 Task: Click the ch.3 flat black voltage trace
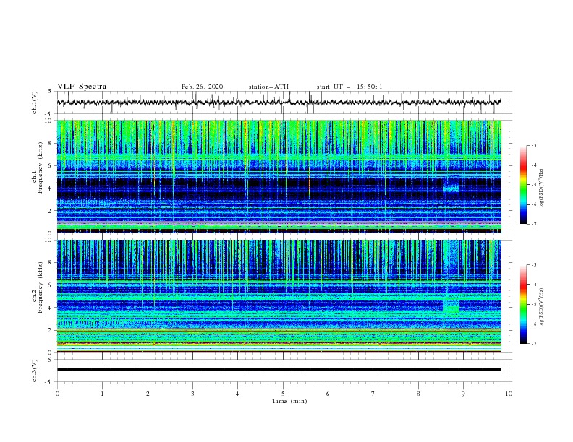[279, 370]
